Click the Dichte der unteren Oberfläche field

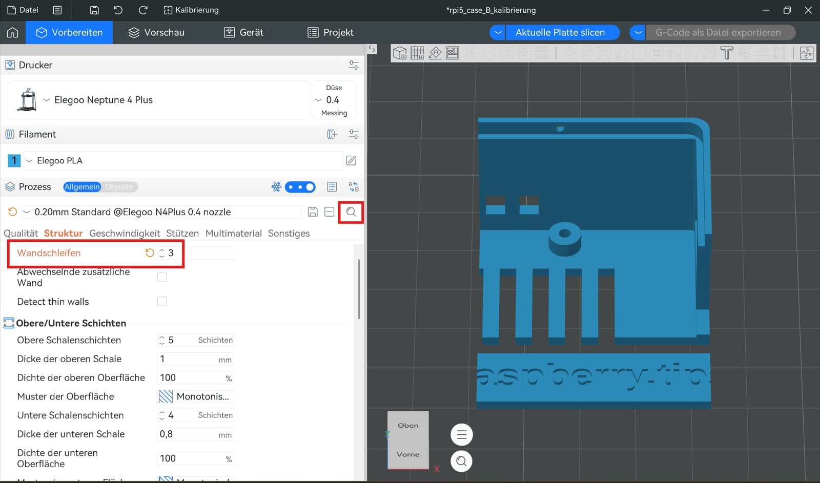point(195,458)
